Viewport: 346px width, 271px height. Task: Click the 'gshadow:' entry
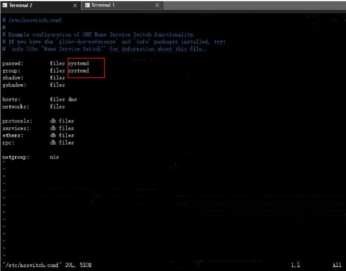pos(14,85)
